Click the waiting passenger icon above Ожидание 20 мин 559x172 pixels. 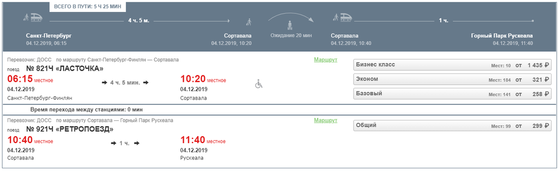(289, 25)
